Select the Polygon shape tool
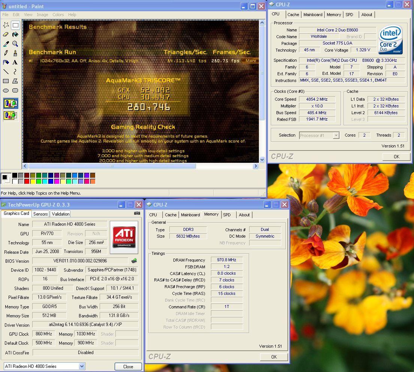This screenshot has height=372, width=414. tap(15, 81)
